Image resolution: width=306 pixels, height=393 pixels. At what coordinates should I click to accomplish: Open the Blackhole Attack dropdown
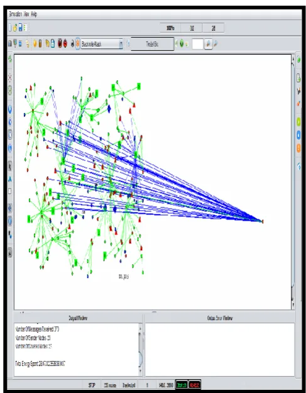[102, 44]
